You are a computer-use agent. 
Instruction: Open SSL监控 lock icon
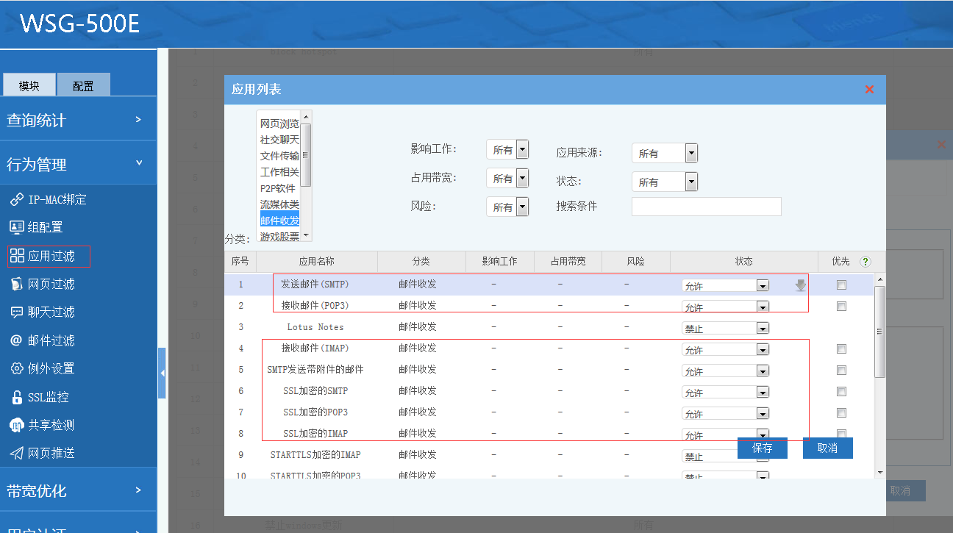(16, 397)
